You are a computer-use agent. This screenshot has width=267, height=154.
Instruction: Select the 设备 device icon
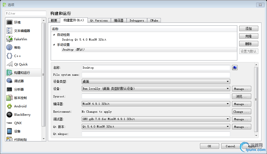(x=9, y=131)
